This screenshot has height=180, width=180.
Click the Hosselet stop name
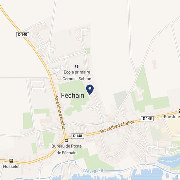coord(11,167)
